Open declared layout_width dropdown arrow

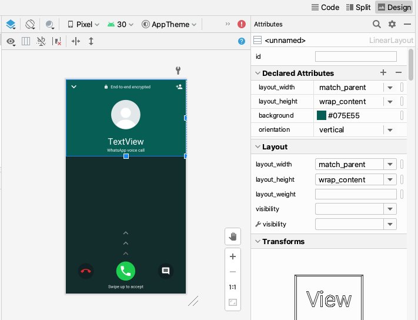(x=390, y=88)
